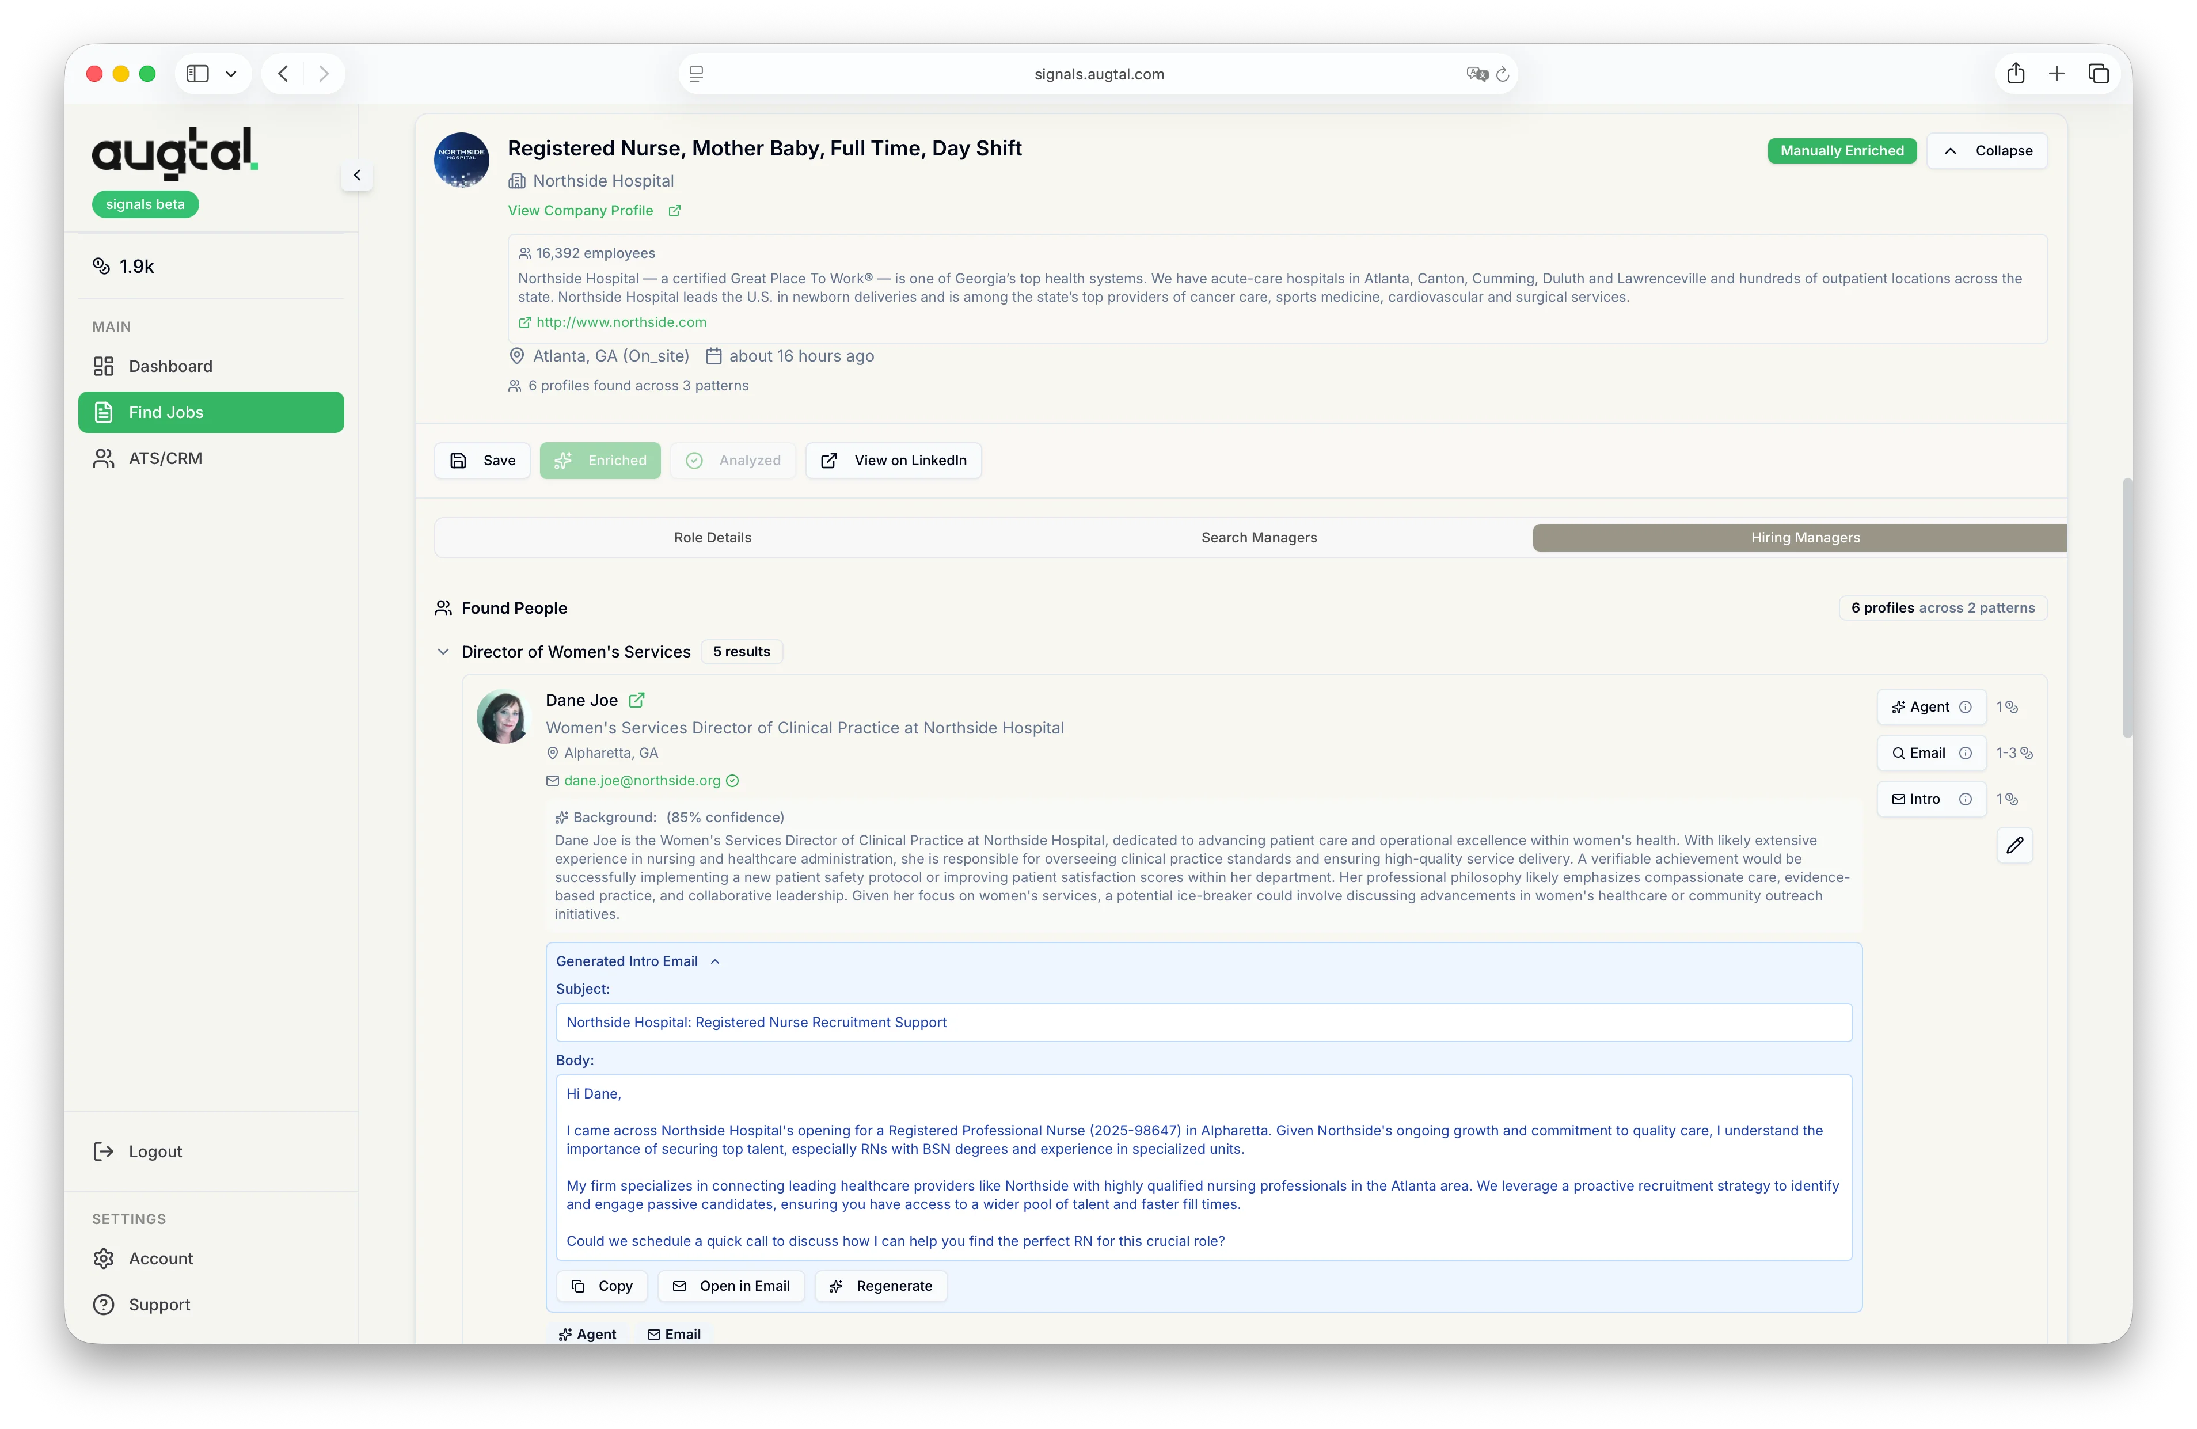Click the Logout icon

pyautogui.click(x=102, y=1151)
